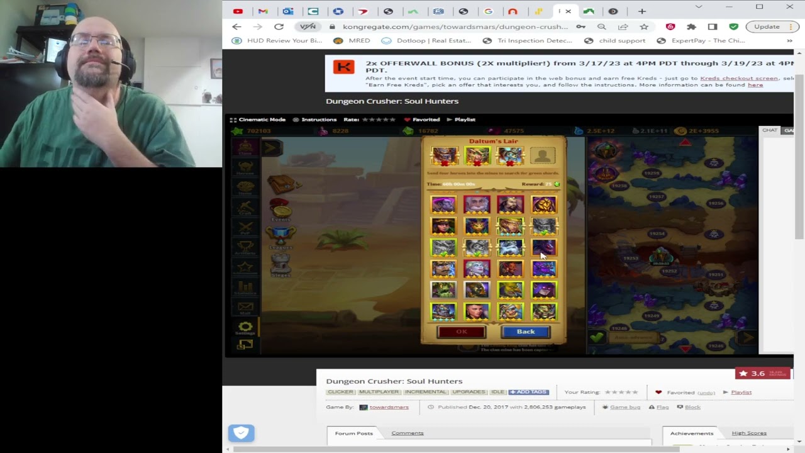Click the leather book chest icon
This screenshot has height=453, width=805.
click(284, 183)
